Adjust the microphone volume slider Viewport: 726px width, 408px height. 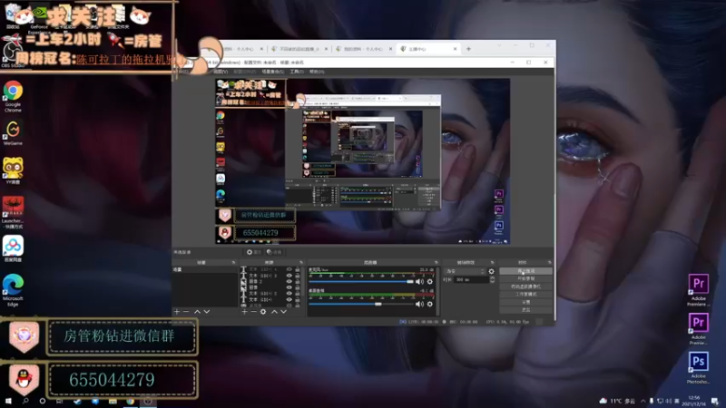[361, 281]
